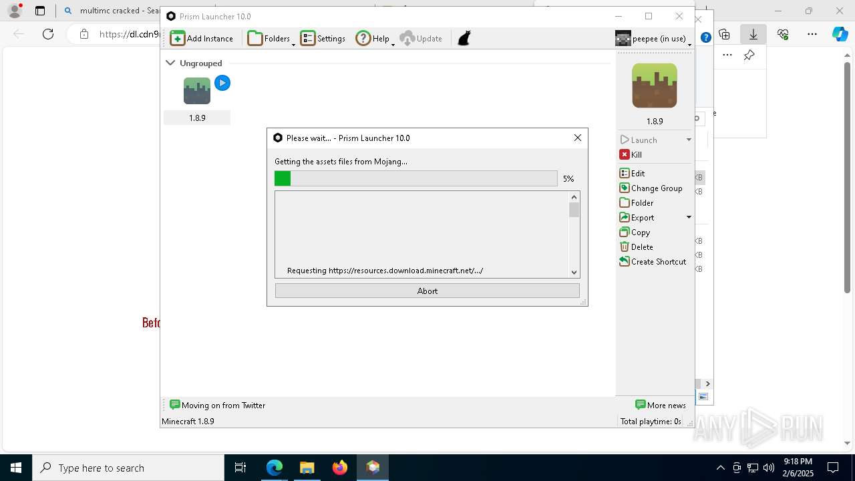The height and width of the screenshot is (481, 855).
Task: Delete the selected instance
Action: 636,247
